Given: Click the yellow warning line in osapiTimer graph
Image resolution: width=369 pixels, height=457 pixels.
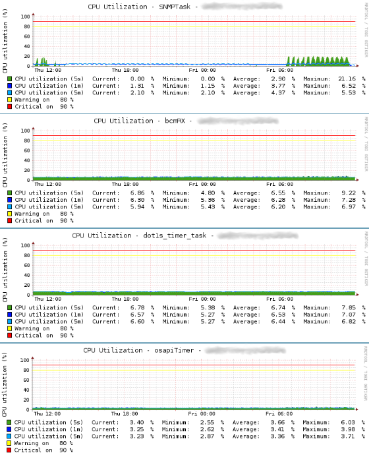Looking at the screenshot, I should [x=194, y=370].
